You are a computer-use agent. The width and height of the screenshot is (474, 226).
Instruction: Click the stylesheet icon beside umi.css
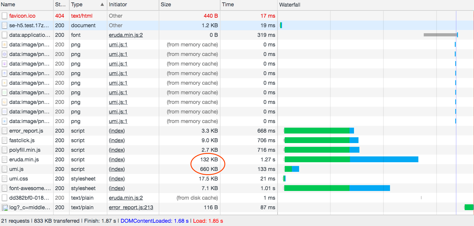tap(4, 179)
